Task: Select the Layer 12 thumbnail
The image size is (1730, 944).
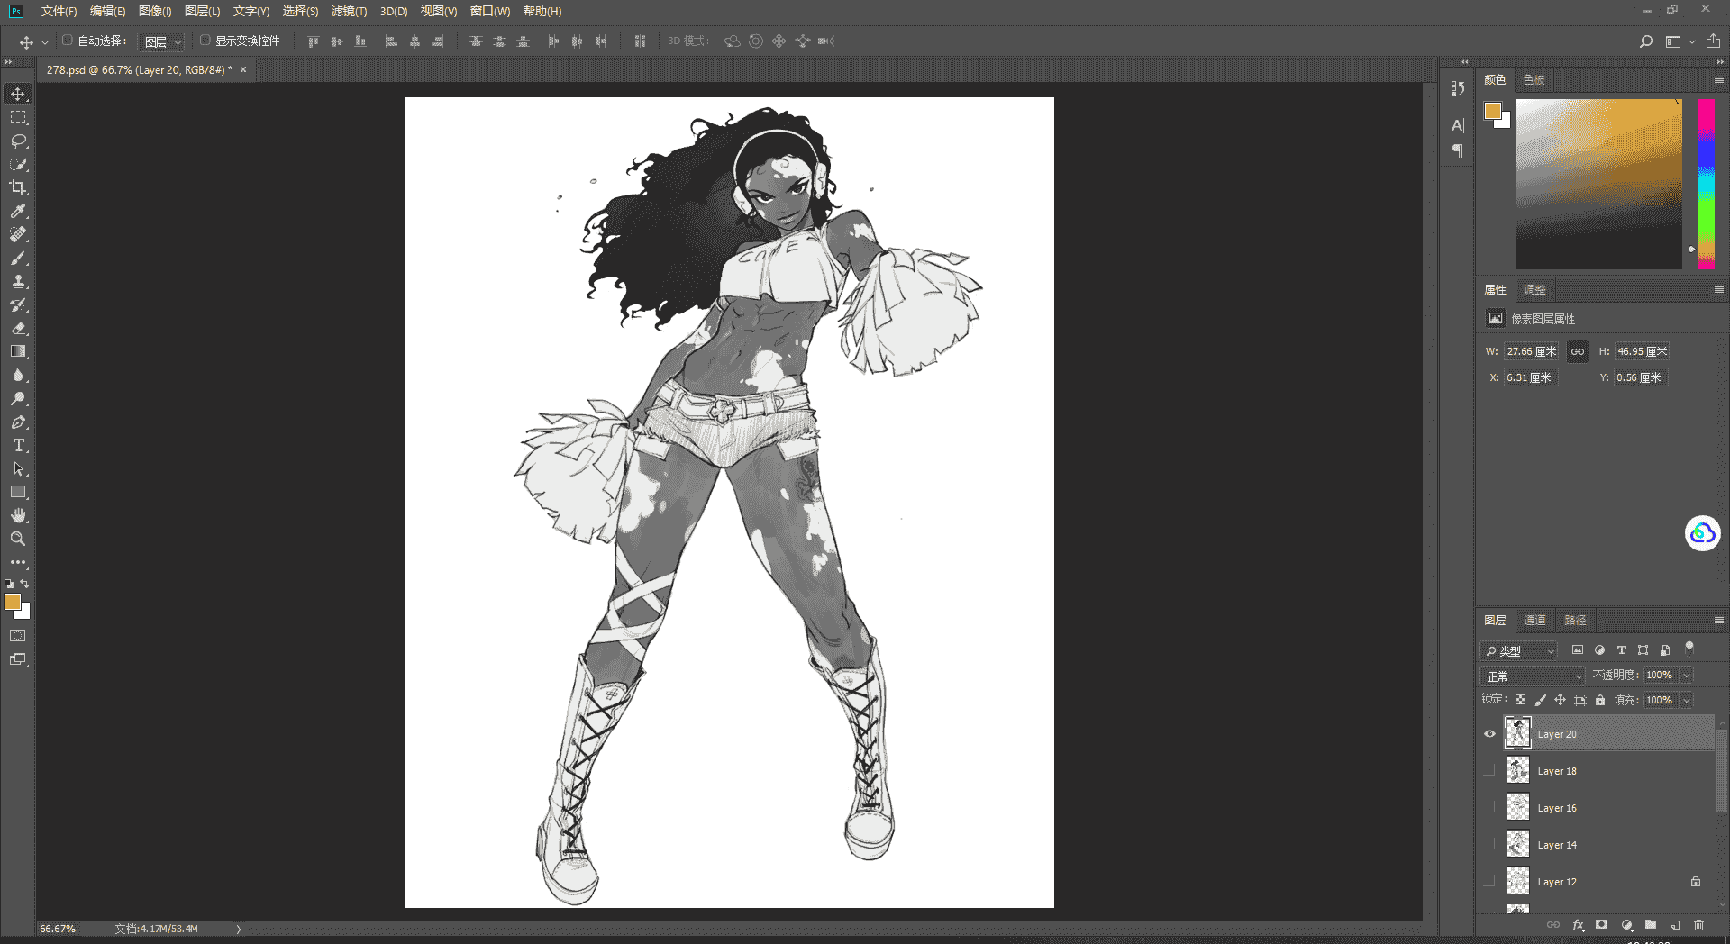Action: pyautogui.click(x=1518, y=881)
